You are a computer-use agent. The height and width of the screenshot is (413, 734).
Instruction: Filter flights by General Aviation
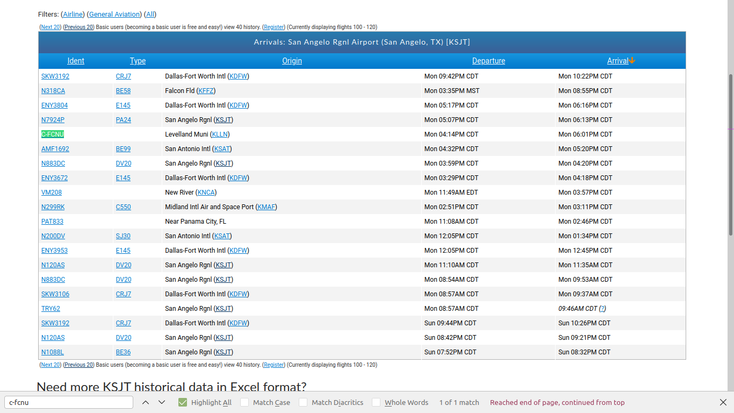point(114,15)
